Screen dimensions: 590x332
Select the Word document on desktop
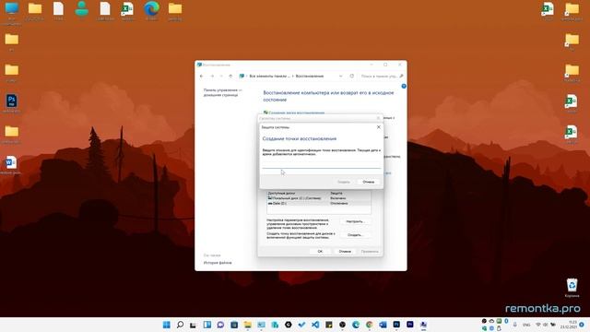pos(11,165)
